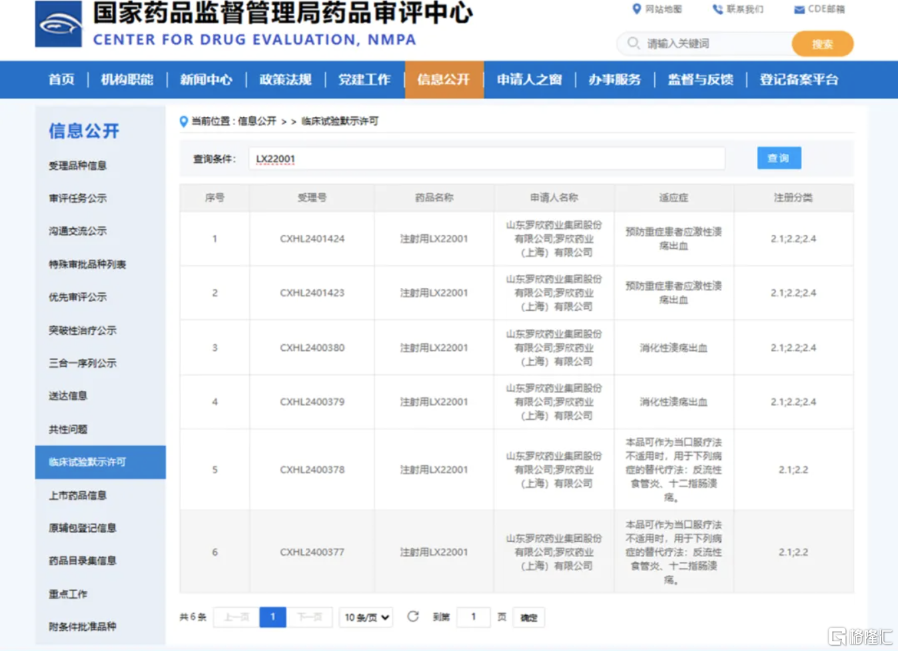Click the magnifier icon in search box

[633, 43]
